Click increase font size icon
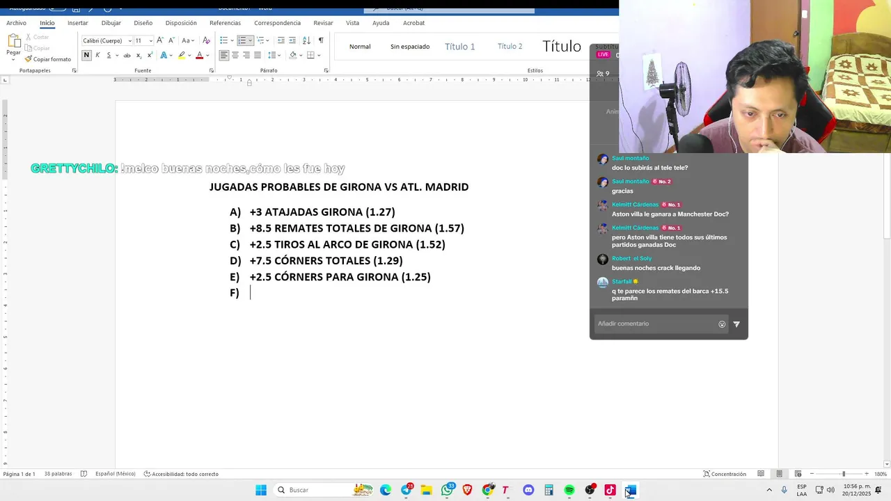891x501 pixels. (160, 40)
